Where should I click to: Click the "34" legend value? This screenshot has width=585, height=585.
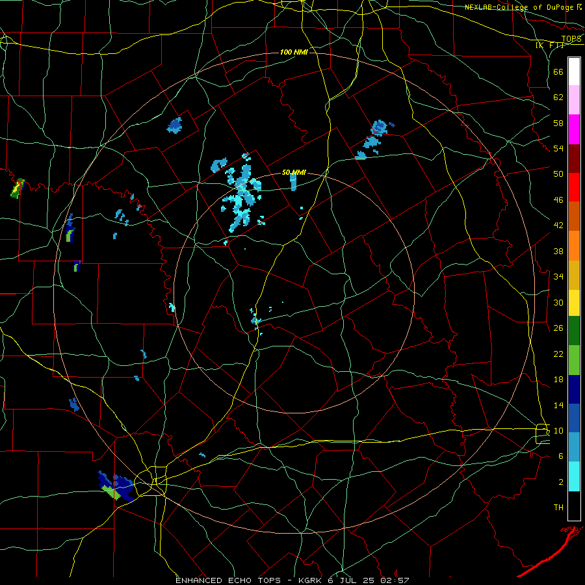click(558, 277)
